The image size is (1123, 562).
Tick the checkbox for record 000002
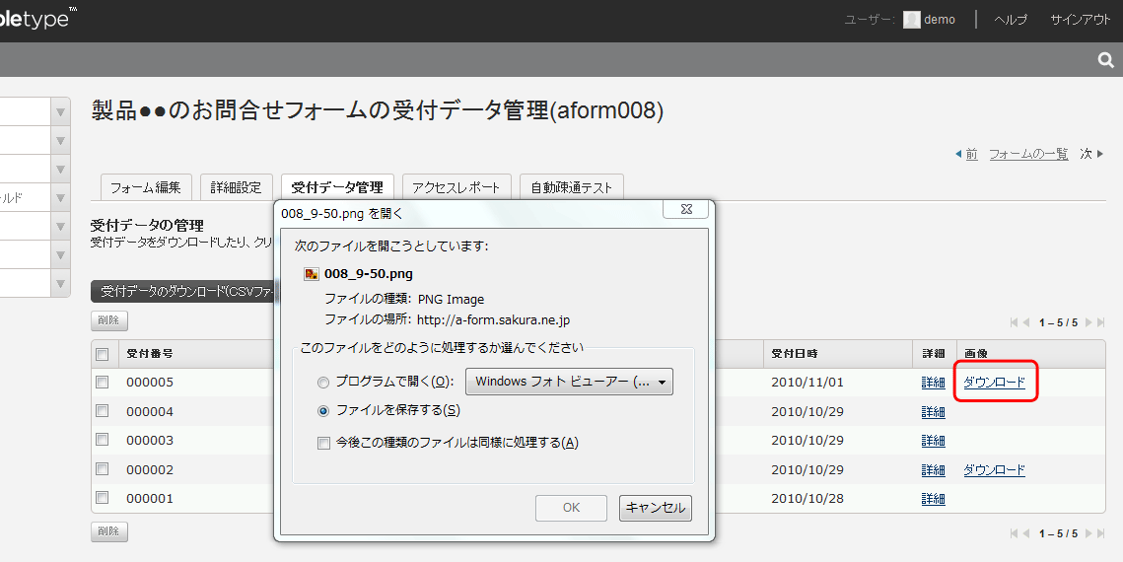pos(103,469)
